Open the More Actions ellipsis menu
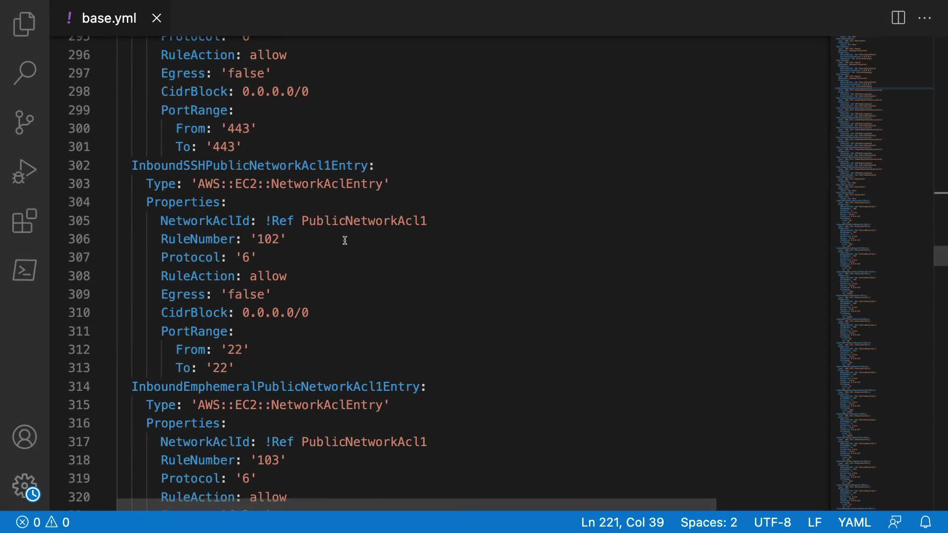 pos(924,18)
